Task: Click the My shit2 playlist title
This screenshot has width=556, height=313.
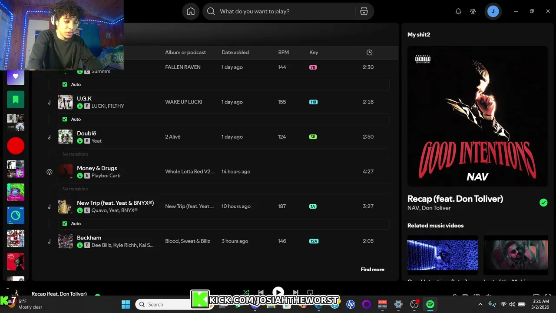Action: coord(419,34)
